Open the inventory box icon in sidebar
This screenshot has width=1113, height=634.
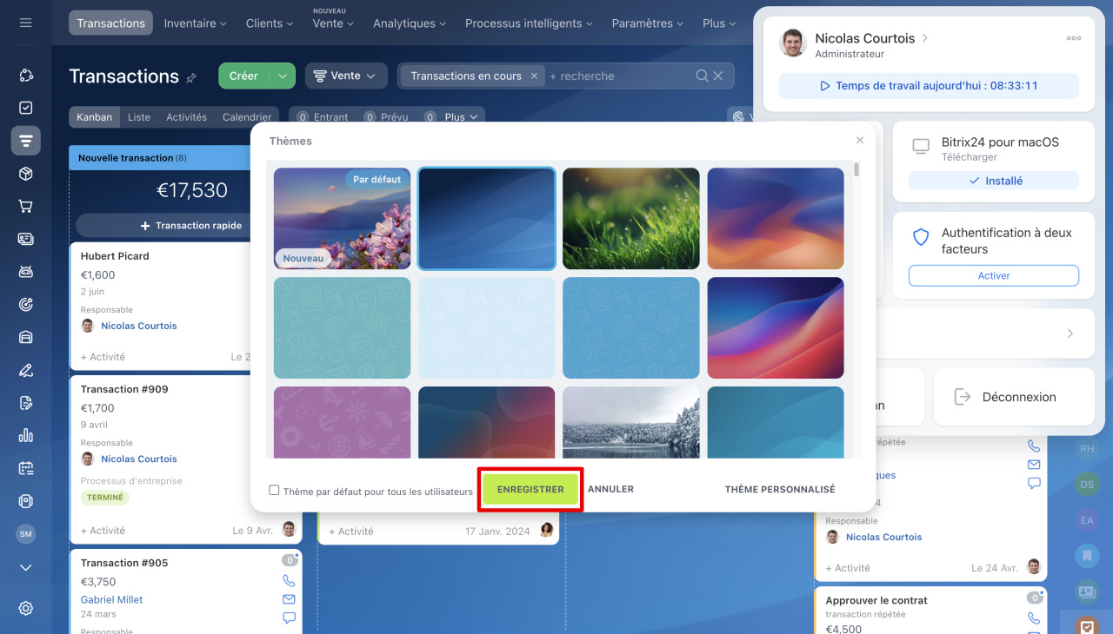[25, 174]
